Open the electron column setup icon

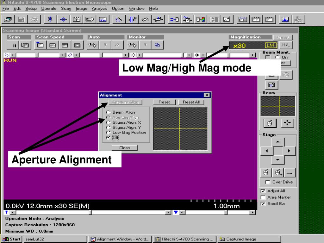click(x=50, y=19)
